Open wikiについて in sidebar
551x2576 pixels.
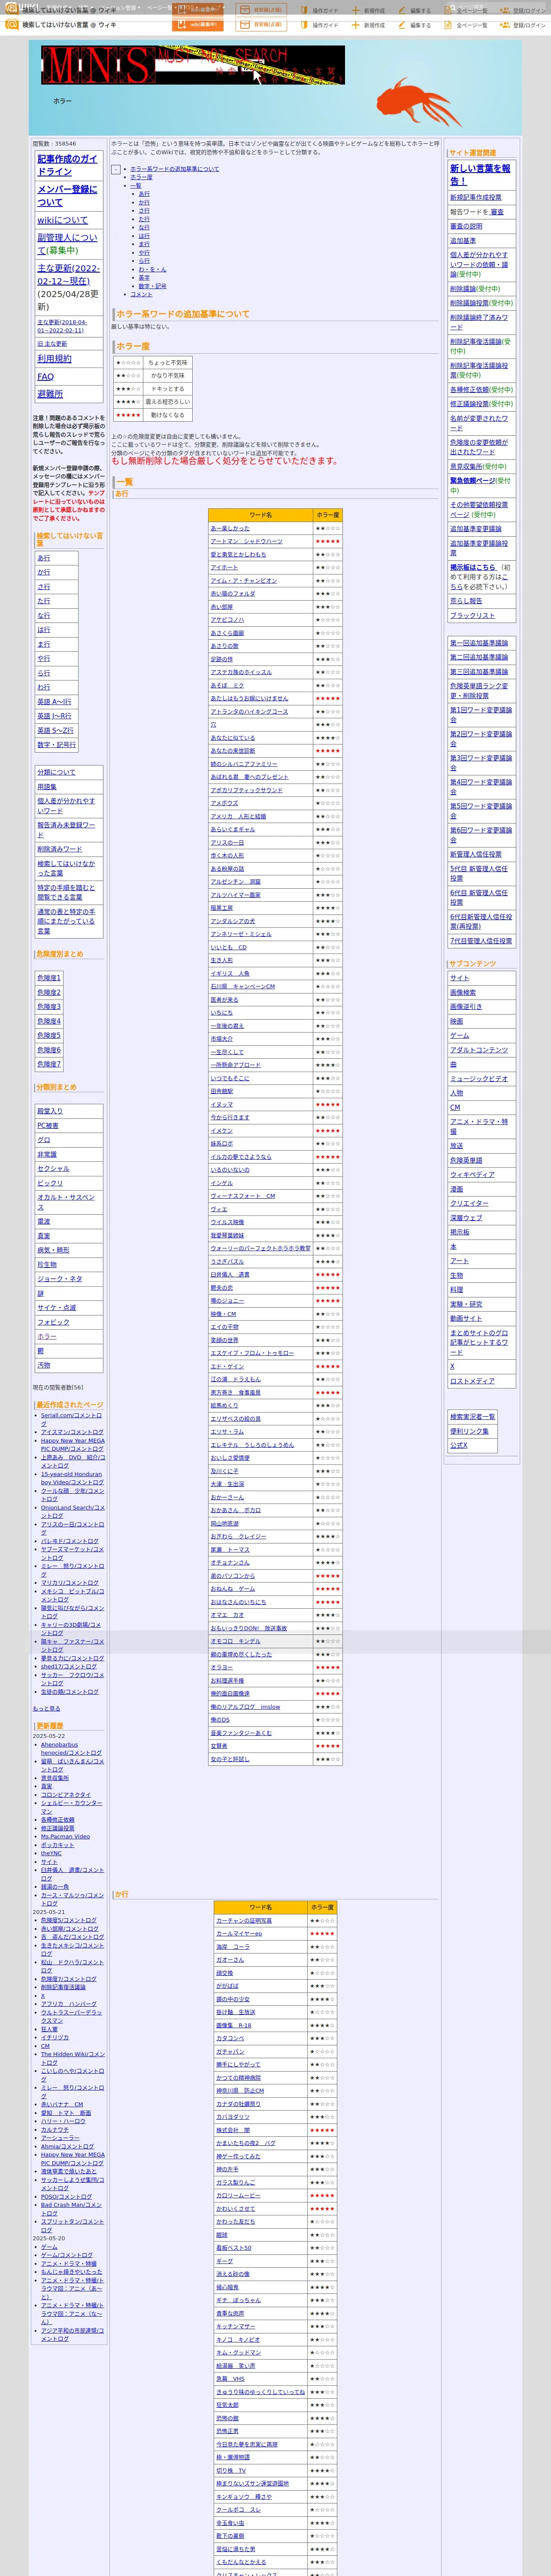[x=63, y=220]
